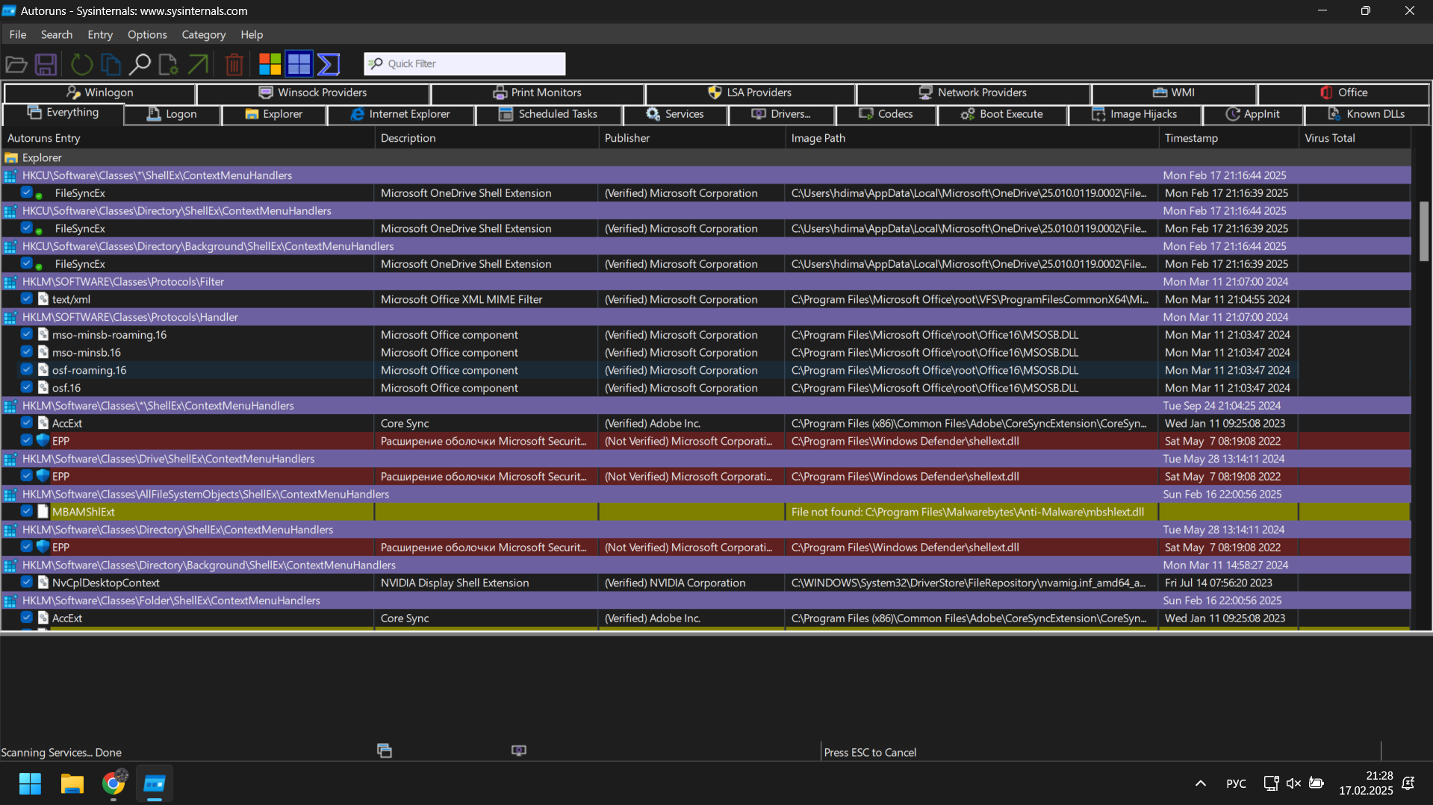Sort by the Image Path column header

(972, 138)
